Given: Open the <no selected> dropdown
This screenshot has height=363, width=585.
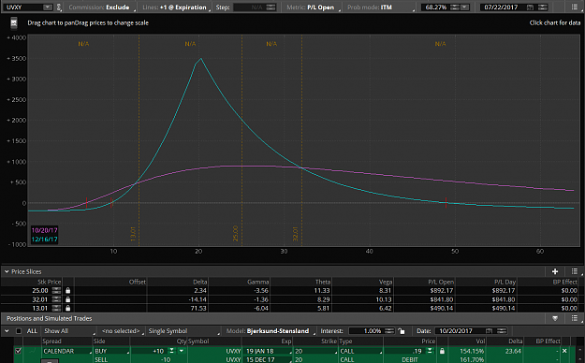Looking at the screenshot, I should [x=123, y=331].
